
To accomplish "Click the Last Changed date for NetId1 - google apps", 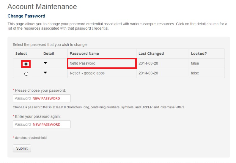I will [148, 73].
